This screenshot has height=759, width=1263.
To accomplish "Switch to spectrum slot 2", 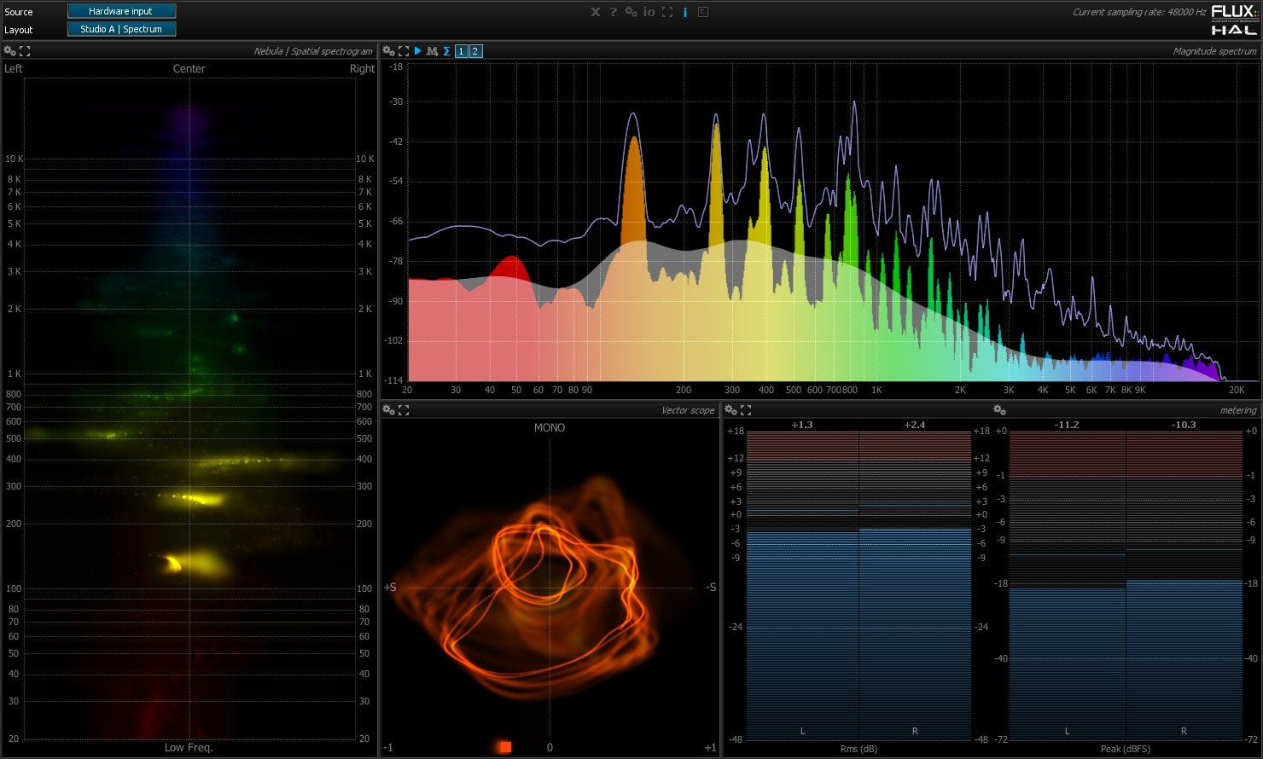I will pos(474,50).
